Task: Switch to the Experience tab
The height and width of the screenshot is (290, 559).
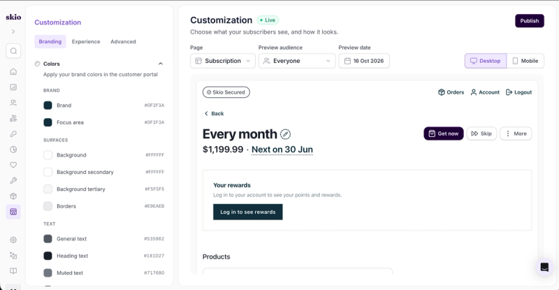Action: click(x=86, y=41)
